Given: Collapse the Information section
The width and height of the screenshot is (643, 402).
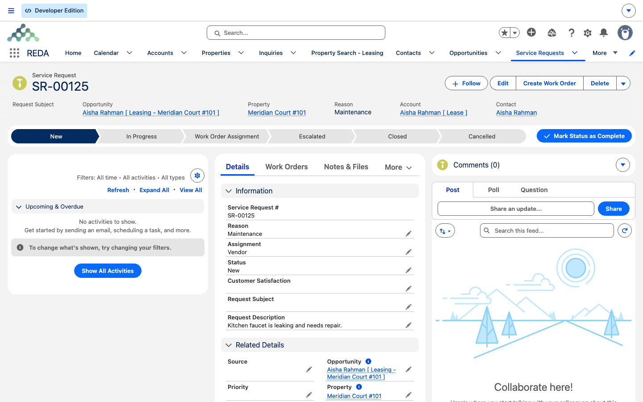Looking at the screenshot, I should [229, 191].
